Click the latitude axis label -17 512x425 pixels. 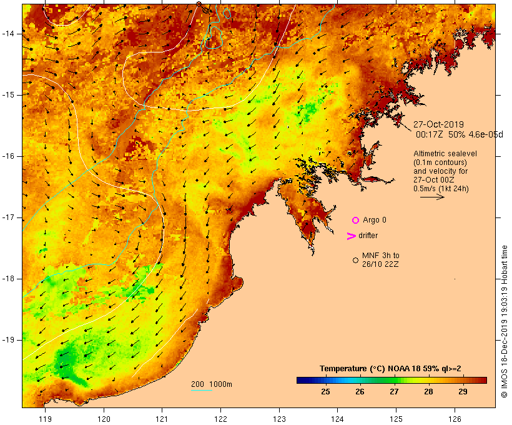point(8,217)
